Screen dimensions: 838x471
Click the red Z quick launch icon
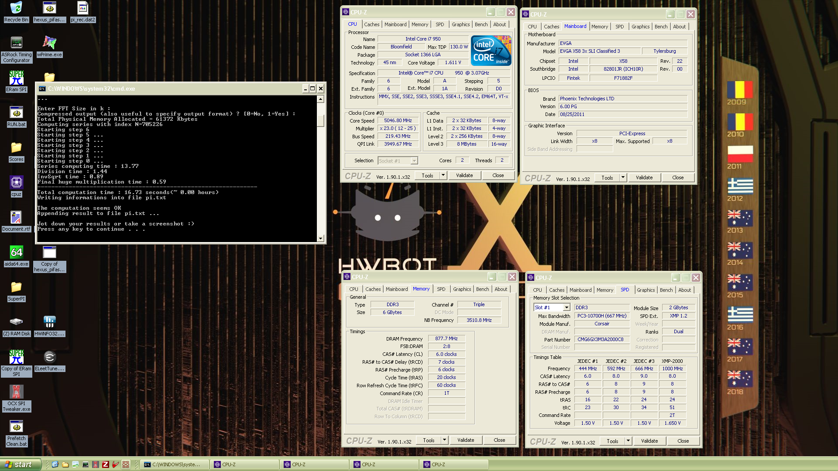[x=105, y=464]
